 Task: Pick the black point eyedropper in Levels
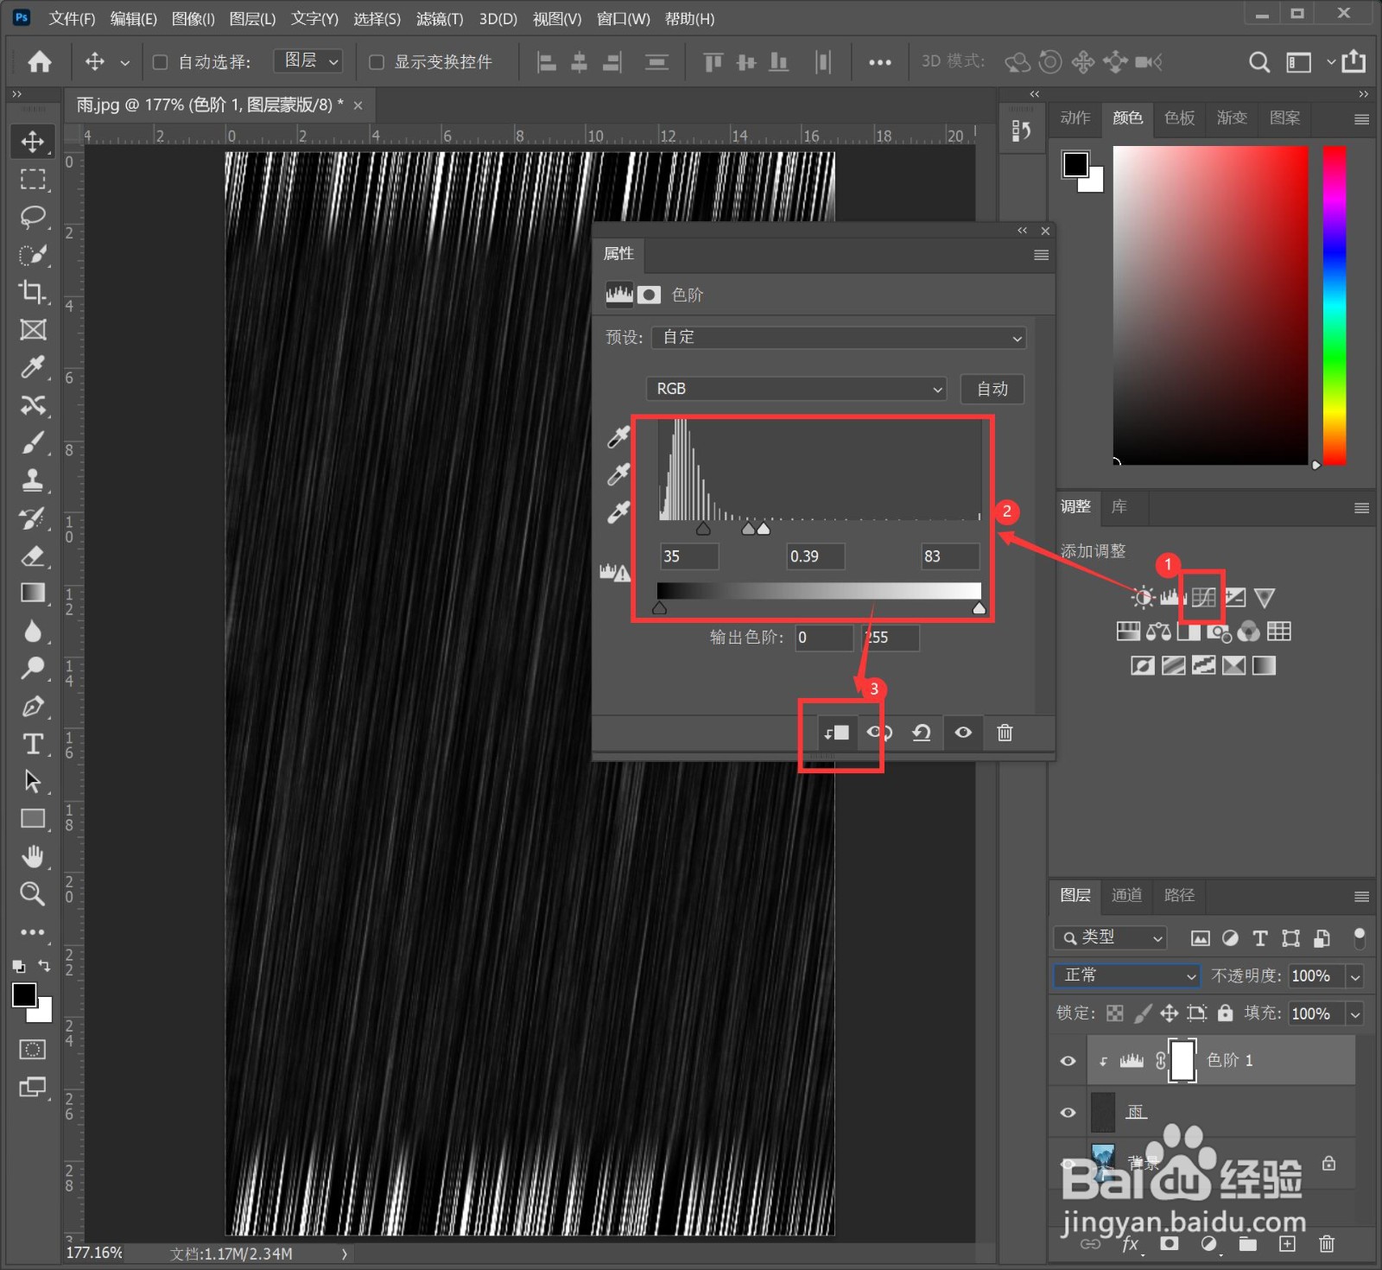618,437
